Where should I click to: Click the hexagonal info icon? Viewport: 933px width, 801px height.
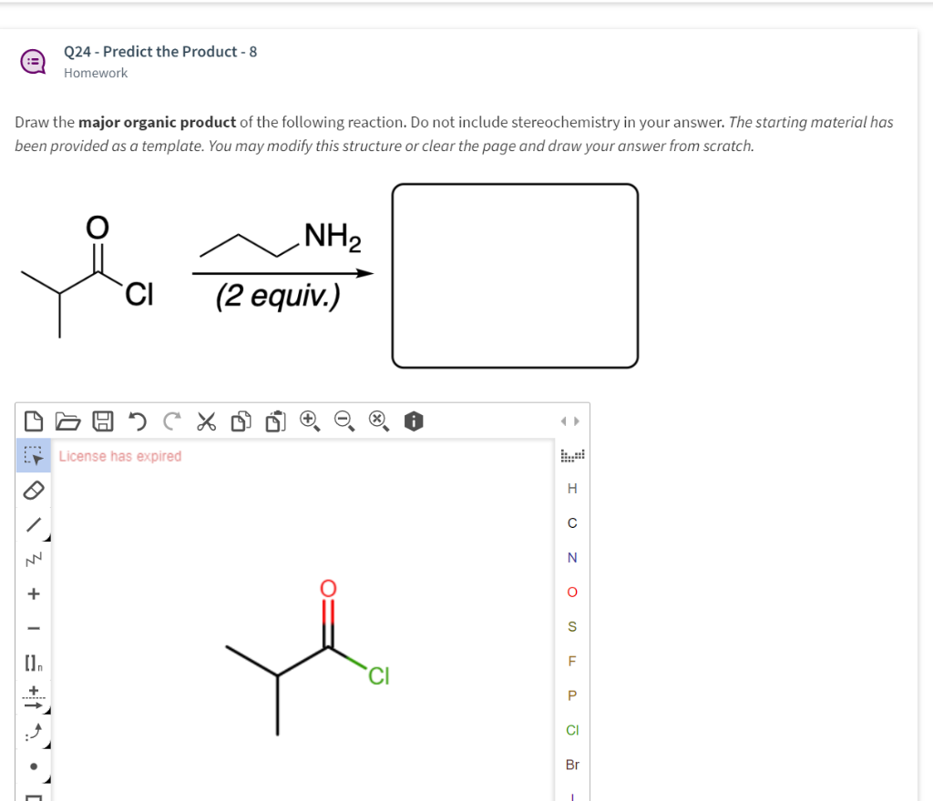[414, 421]
